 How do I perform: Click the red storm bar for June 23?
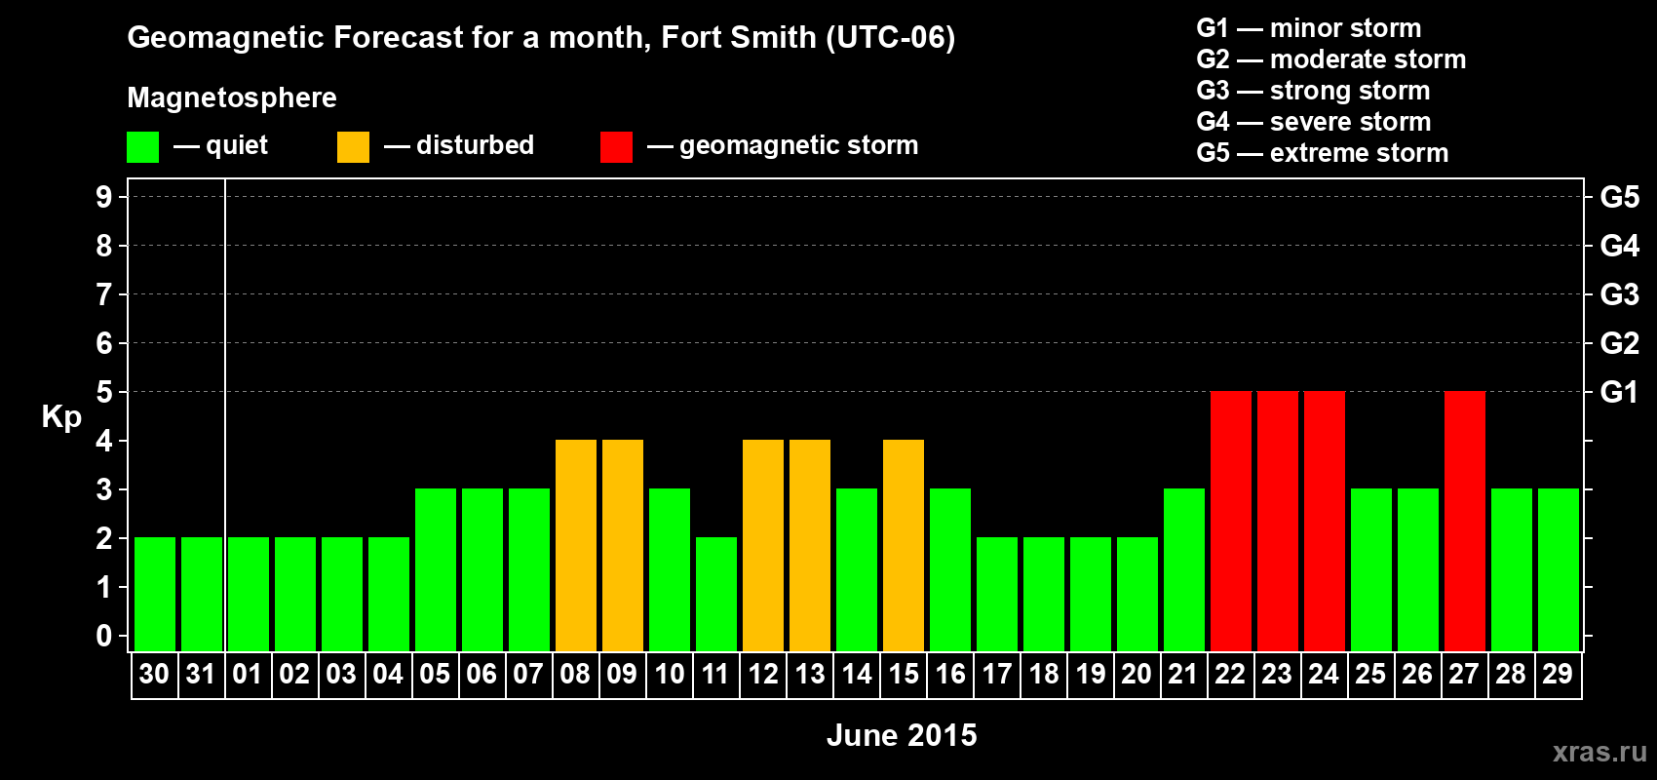[1278, 521]
